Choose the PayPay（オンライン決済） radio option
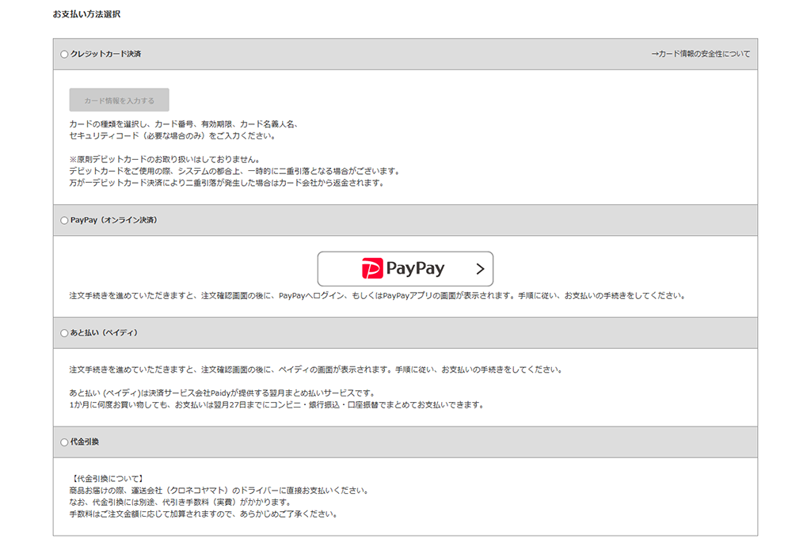Image resolution: width=811 pixels, height=546 pixels. point(64,221)
